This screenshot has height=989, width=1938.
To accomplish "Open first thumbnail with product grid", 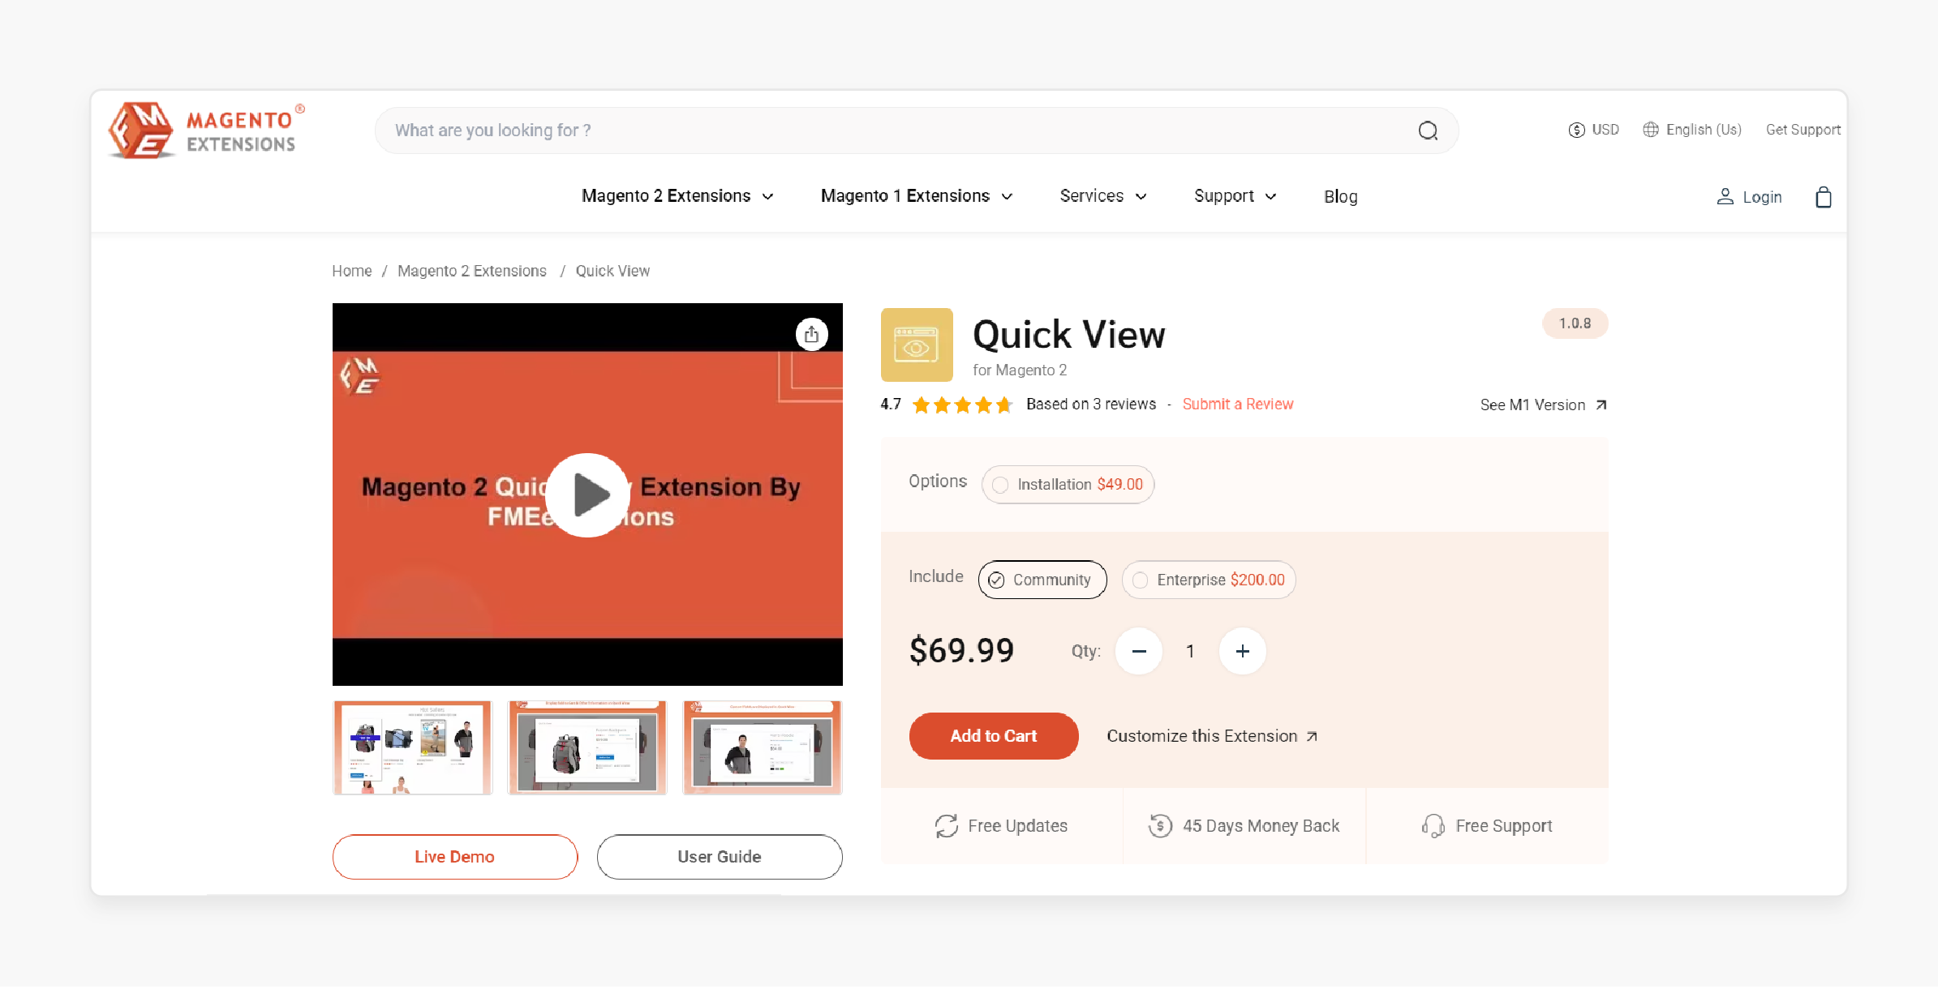I will 412,748.
